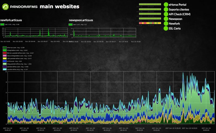The width and height of the screenshot is (216, 133).
Task: Click the newspoon.artica.es graph legend green box
Action: click(x=70, y=24)
